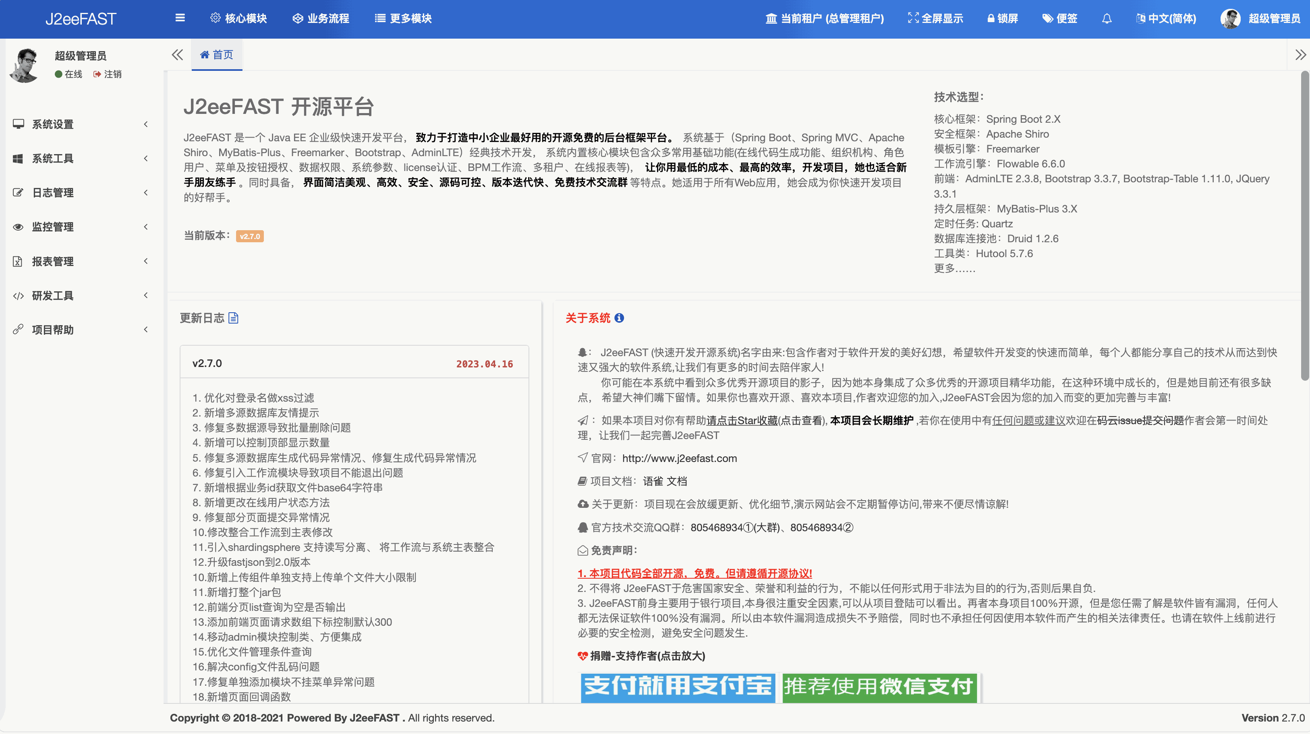The width and height of the screenshot is (1310, 734).
Task: Click the 核心框架: Spring Boot 2.X line
Action: point(997,119)
